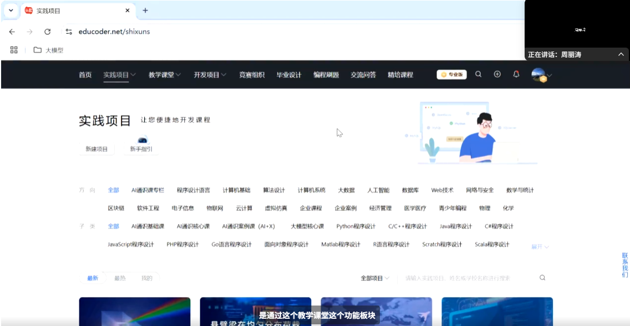Click the search icon in project search box
630x326 pixels.
pos(542,278)
